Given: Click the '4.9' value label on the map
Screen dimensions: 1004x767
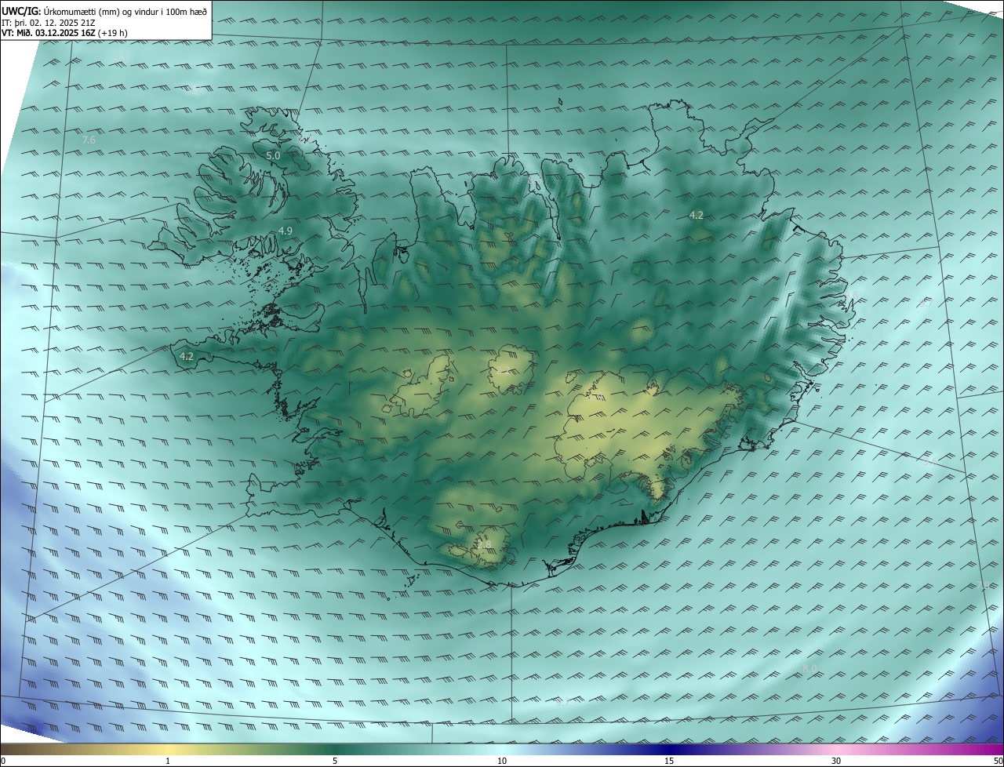Looking at the screenshot, I should tap(286, 231).
